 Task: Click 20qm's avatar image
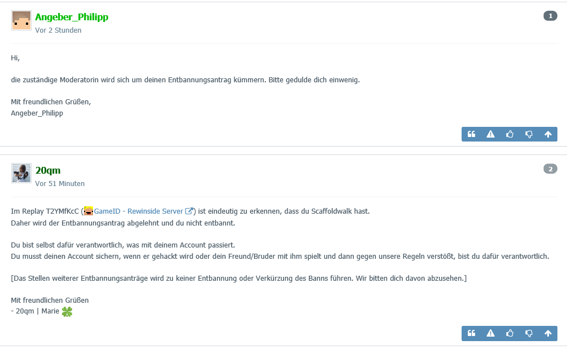pos(21,173)
